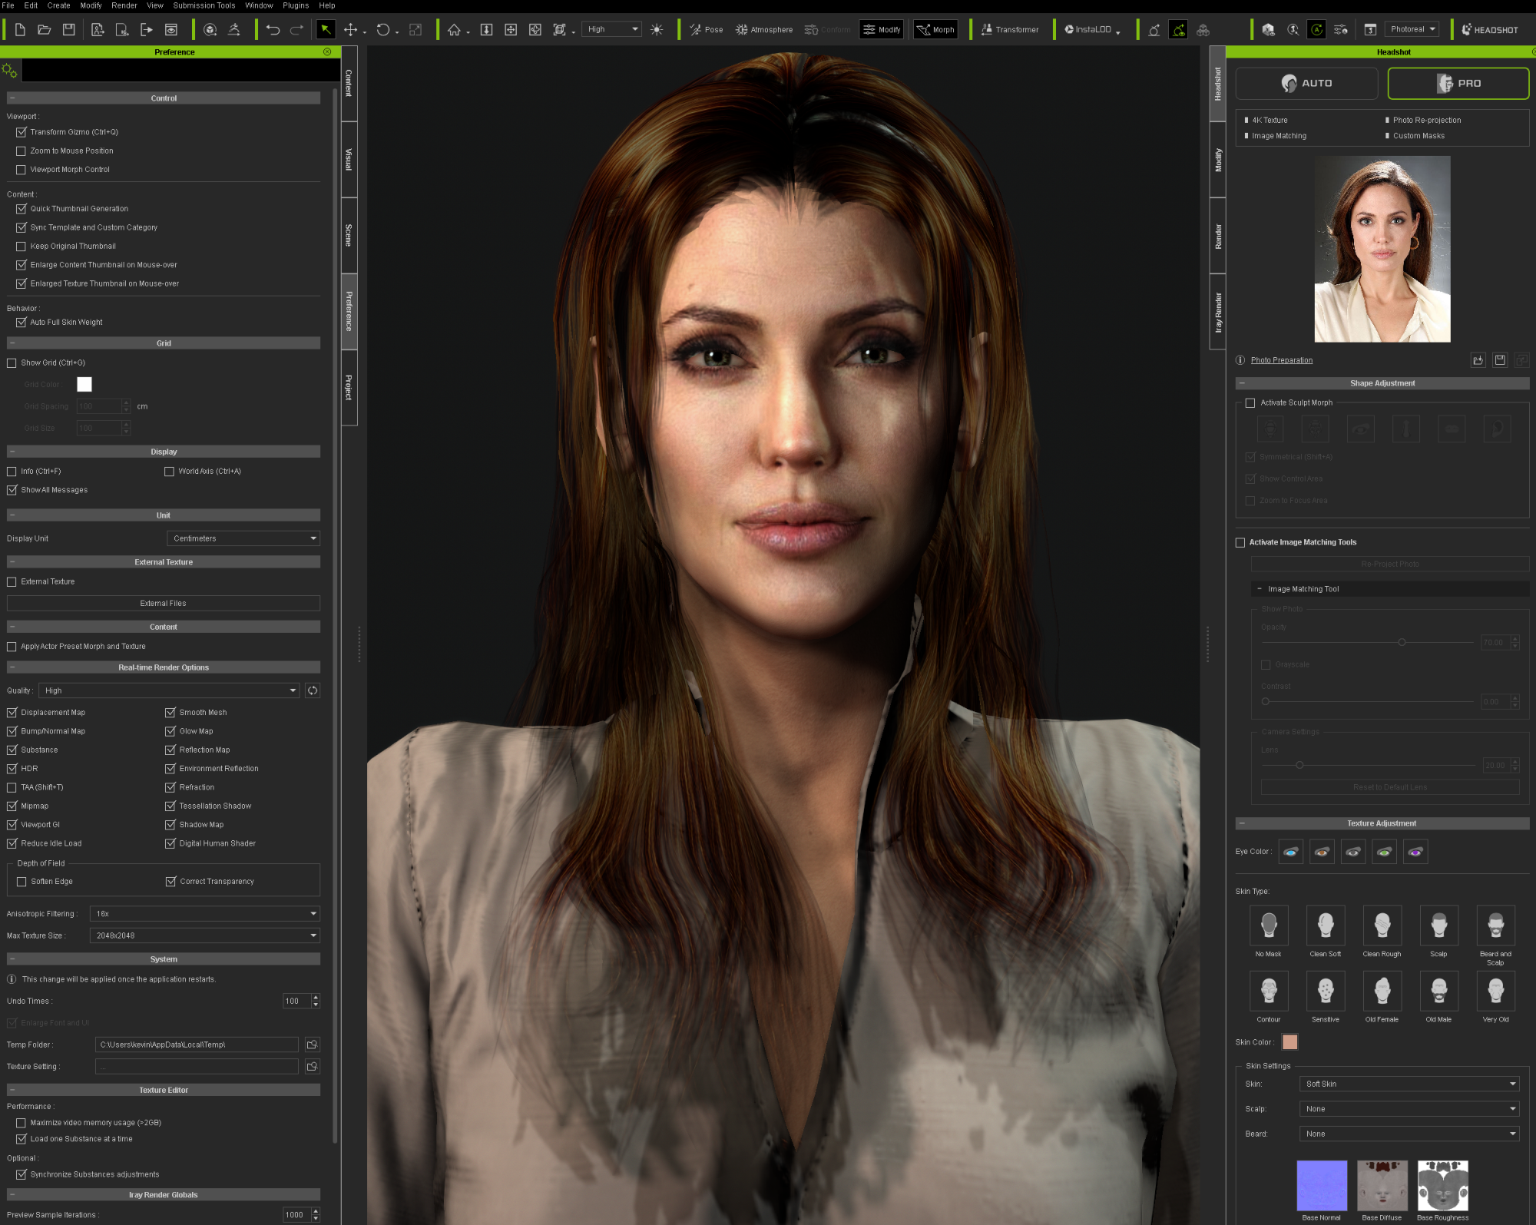Image resolution: width=1536 pixels, height=1225 pixels.
Task: Click the HEADSHOT plugin button
Action: coord(1490,29)
